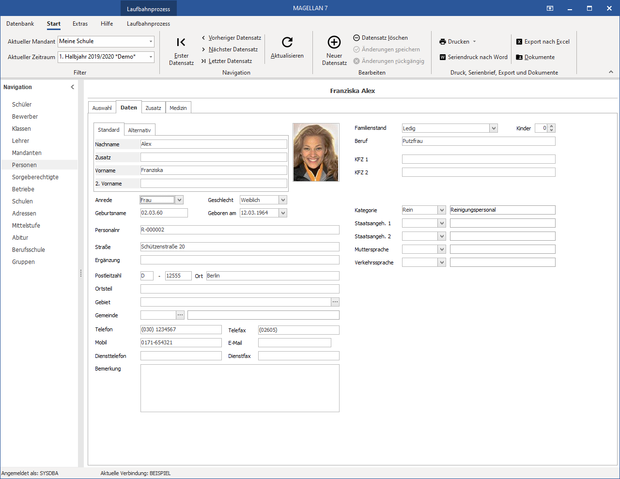
Task: Increase the Kinder count with the spinner
Action: tap(552, 126)
